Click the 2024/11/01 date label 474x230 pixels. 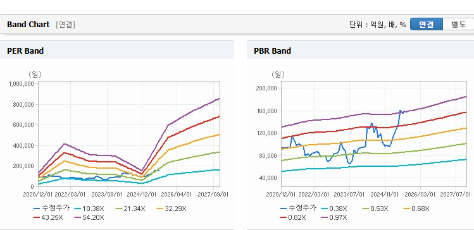pyautogui.click(x=385, y=194)
